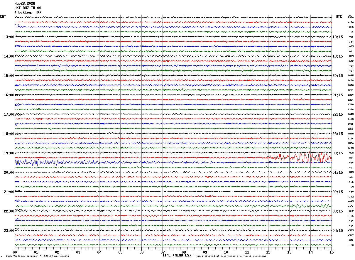Select the UTC timezone label
The height and width of the screenshot is (260, 355).
pos(339,17)
